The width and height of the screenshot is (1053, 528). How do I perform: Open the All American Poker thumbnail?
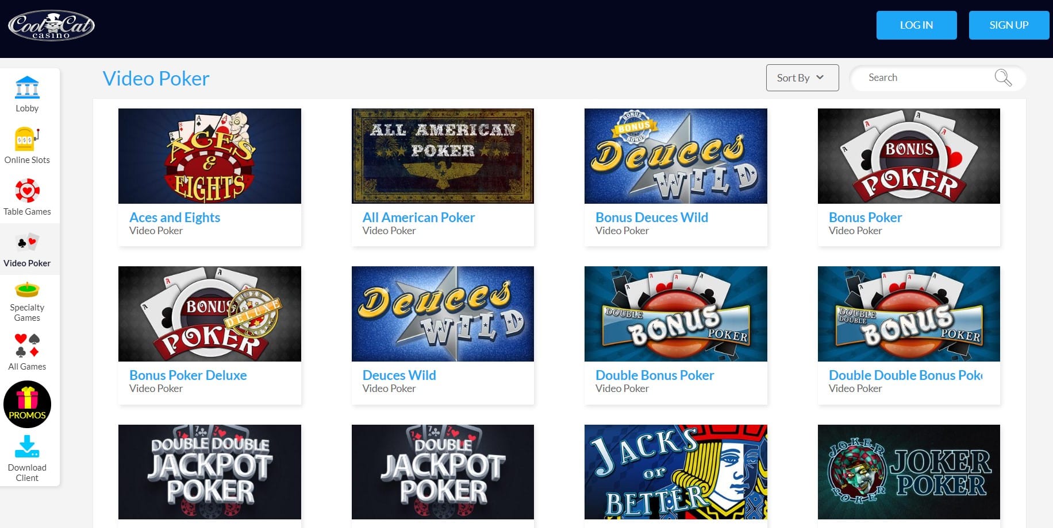[x=443, y=156]
